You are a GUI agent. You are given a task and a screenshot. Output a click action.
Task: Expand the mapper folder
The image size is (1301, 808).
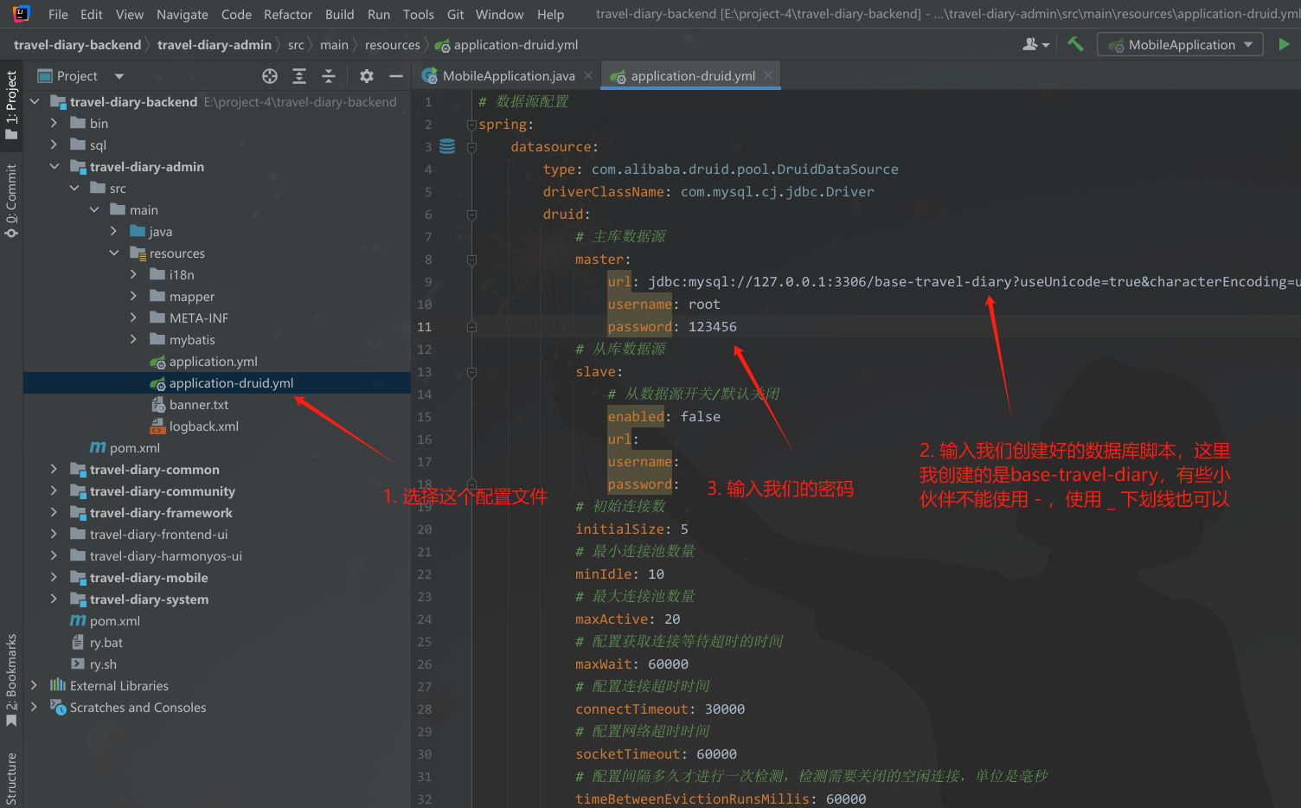[133, 297]
